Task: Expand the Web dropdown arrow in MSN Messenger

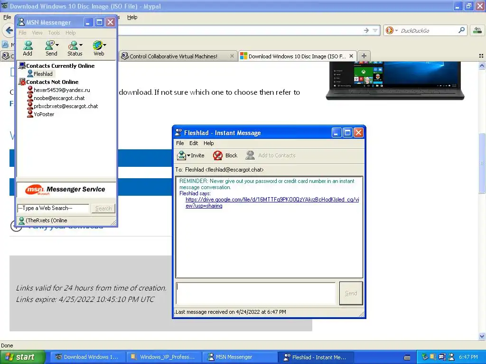Action: [x=105, y=45]
